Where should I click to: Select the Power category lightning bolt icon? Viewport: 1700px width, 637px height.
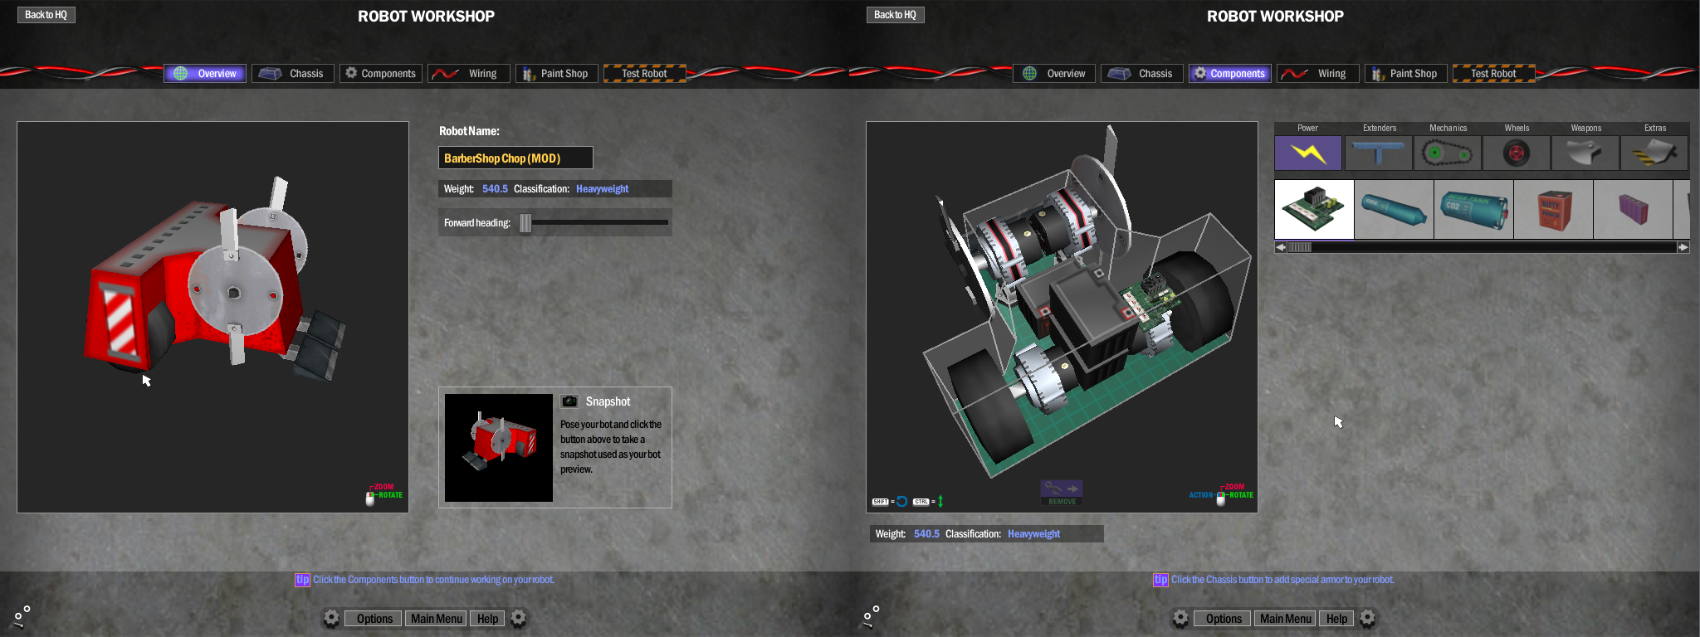point(1307,153)
